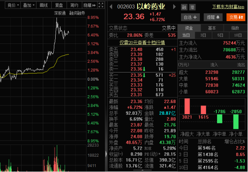Select the 10日 period tab

(238, 35)
